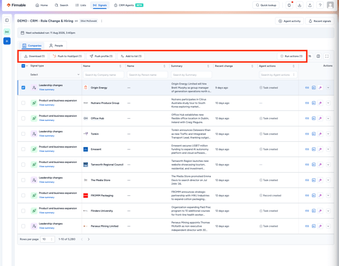The height and width of the screenshot is (266, 339).
Task: Open the Agent activity button
Action: pos(289,21)
